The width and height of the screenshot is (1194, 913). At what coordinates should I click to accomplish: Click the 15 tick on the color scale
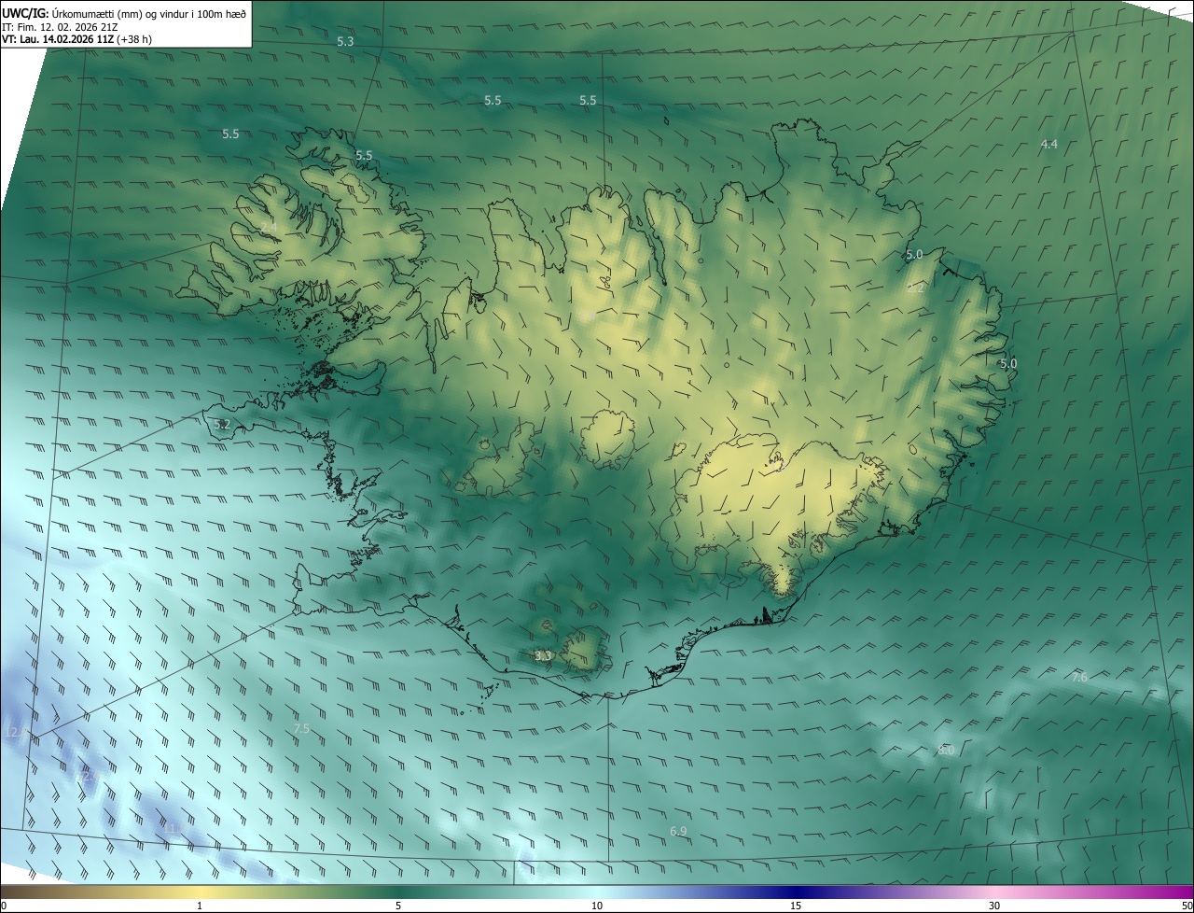pos(796,906)
